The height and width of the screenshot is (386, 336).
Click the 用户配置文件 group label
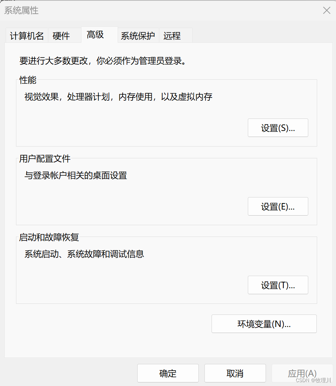[45, 159]
